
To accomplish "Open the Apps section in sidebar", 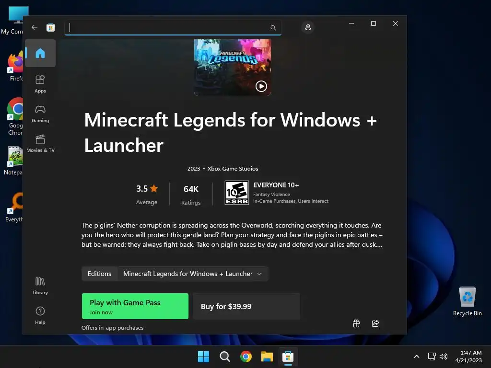I will coord(40,84).
